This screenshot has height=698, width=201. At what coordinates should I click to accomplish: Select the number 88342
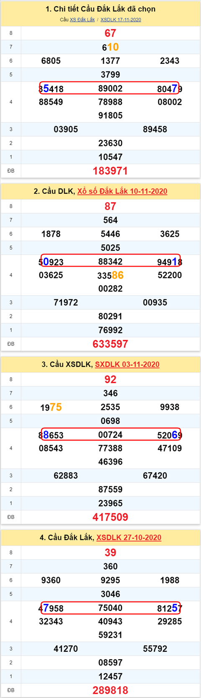click(x=111, y=262)
